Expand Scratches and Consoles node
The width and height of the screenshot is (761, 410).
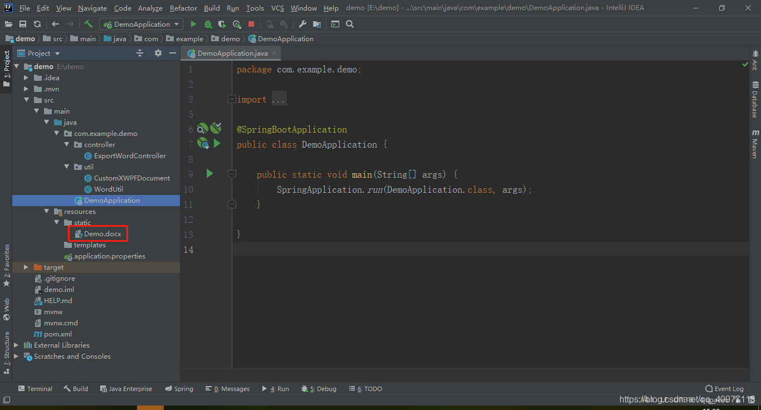coord(16,356)
